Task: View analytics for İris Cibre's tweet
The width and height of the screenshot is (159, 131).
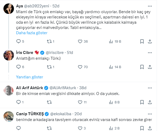Action: pos(111,67)
